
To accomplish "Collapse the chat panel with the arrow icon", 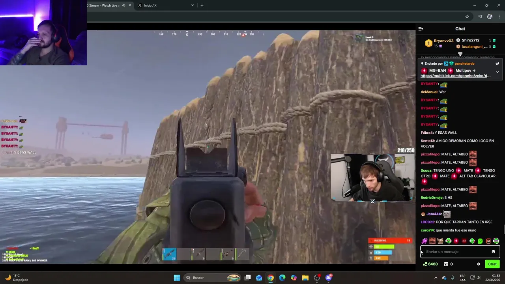I will [x=421, y=29].
